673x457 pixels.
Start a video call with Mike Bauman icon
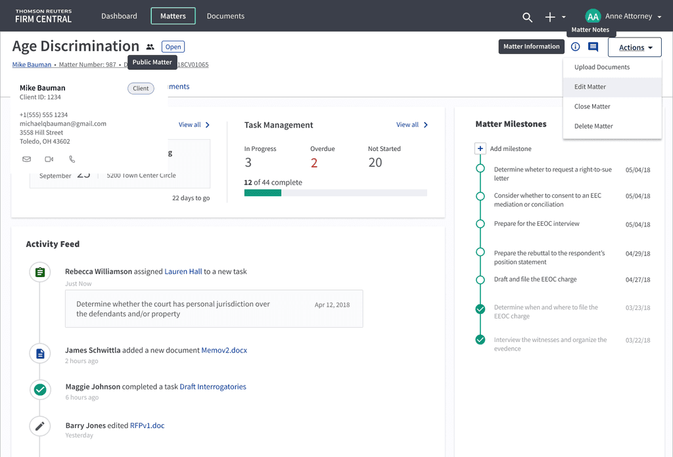[49, 159]
